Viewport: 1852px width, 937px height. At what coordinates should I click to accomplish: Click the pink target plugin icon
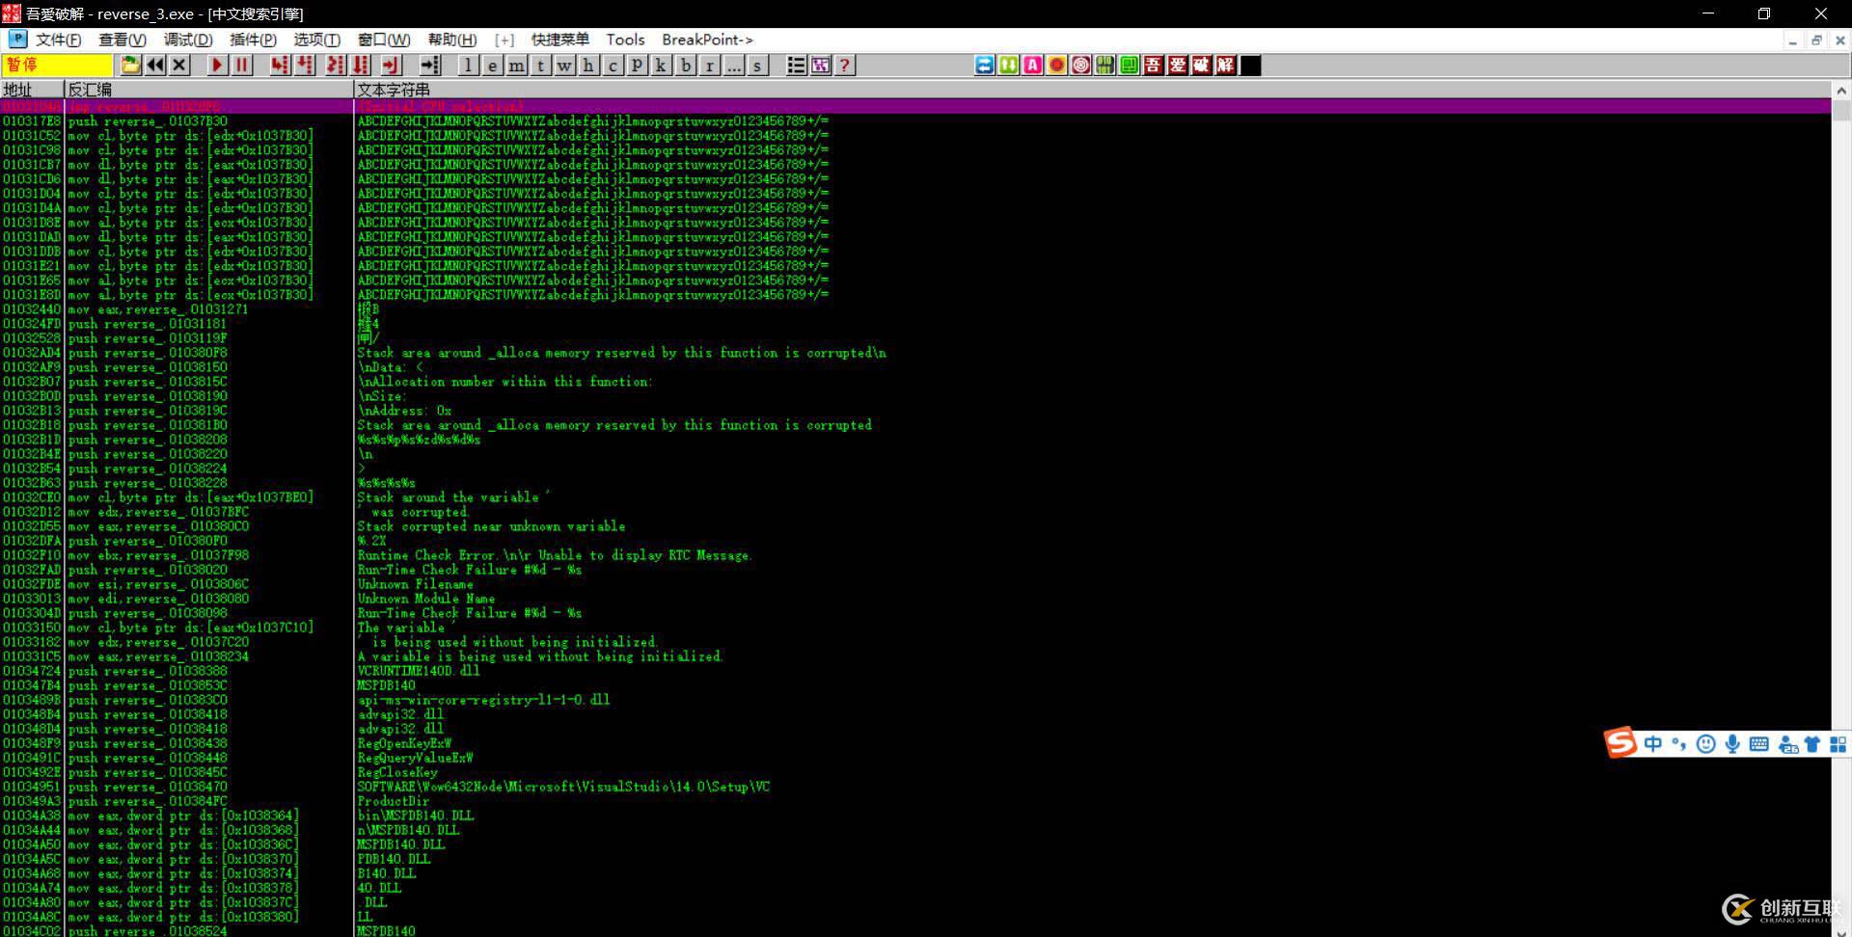[x=1080, y=65]
